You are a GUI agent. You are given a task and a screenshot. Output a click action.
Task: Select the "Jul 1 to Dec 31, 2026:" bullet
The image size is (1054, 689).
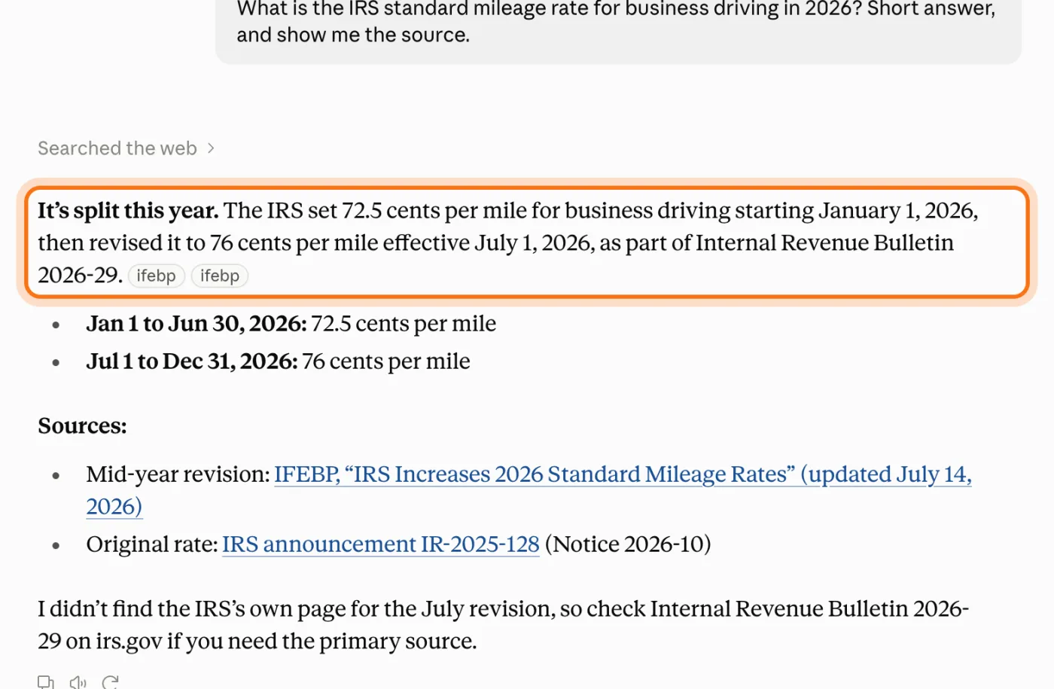click(192, 361)
